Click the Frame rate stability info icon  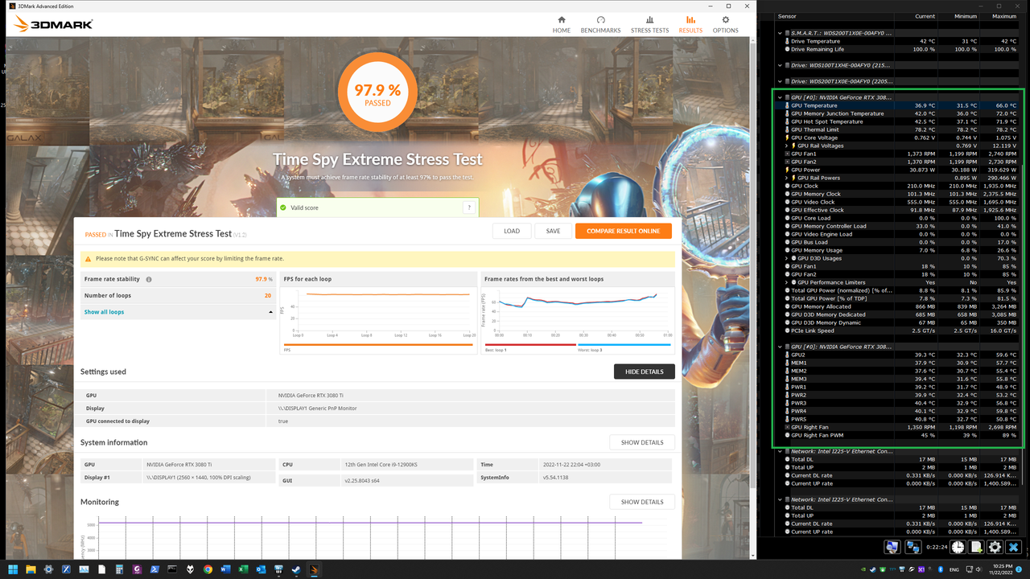coord(149,279)
